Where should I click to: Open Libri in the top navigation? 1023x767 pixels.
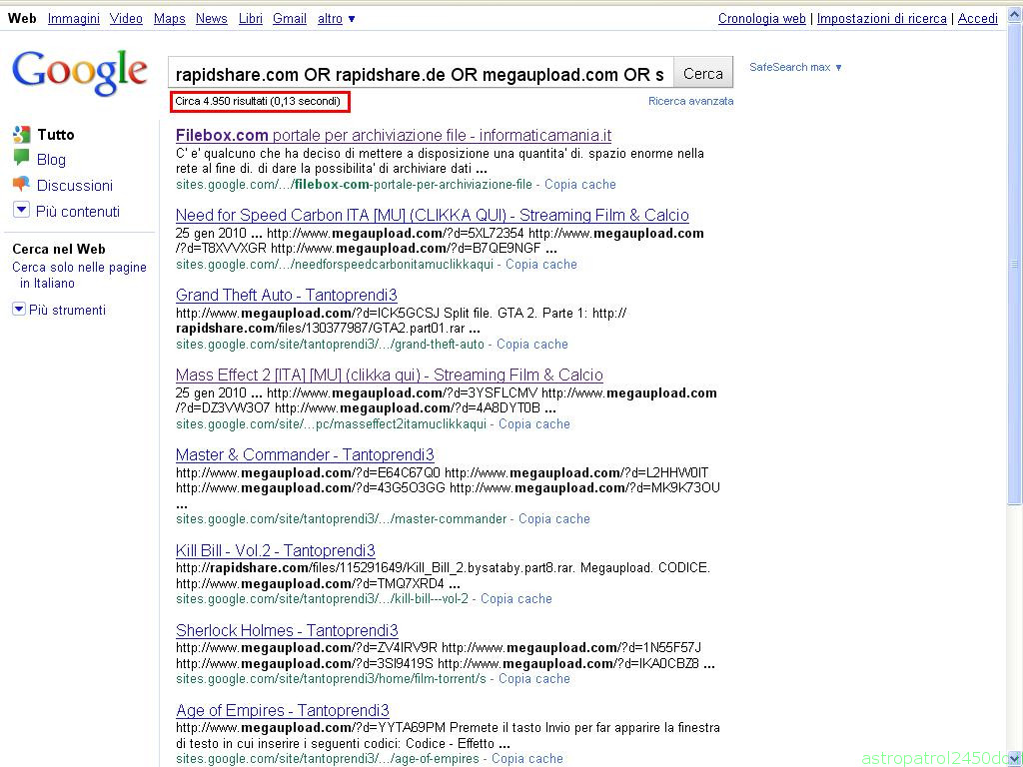251,19
